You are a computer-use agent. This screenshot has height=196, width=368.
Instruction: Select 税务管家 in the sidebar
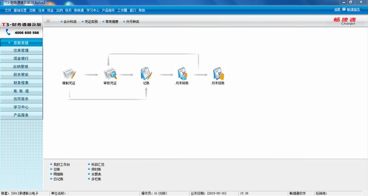point(21,75)
